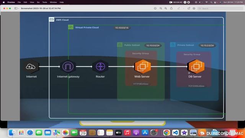Open Finder from the Dock

pyautogui.click(x=12, y=133)
